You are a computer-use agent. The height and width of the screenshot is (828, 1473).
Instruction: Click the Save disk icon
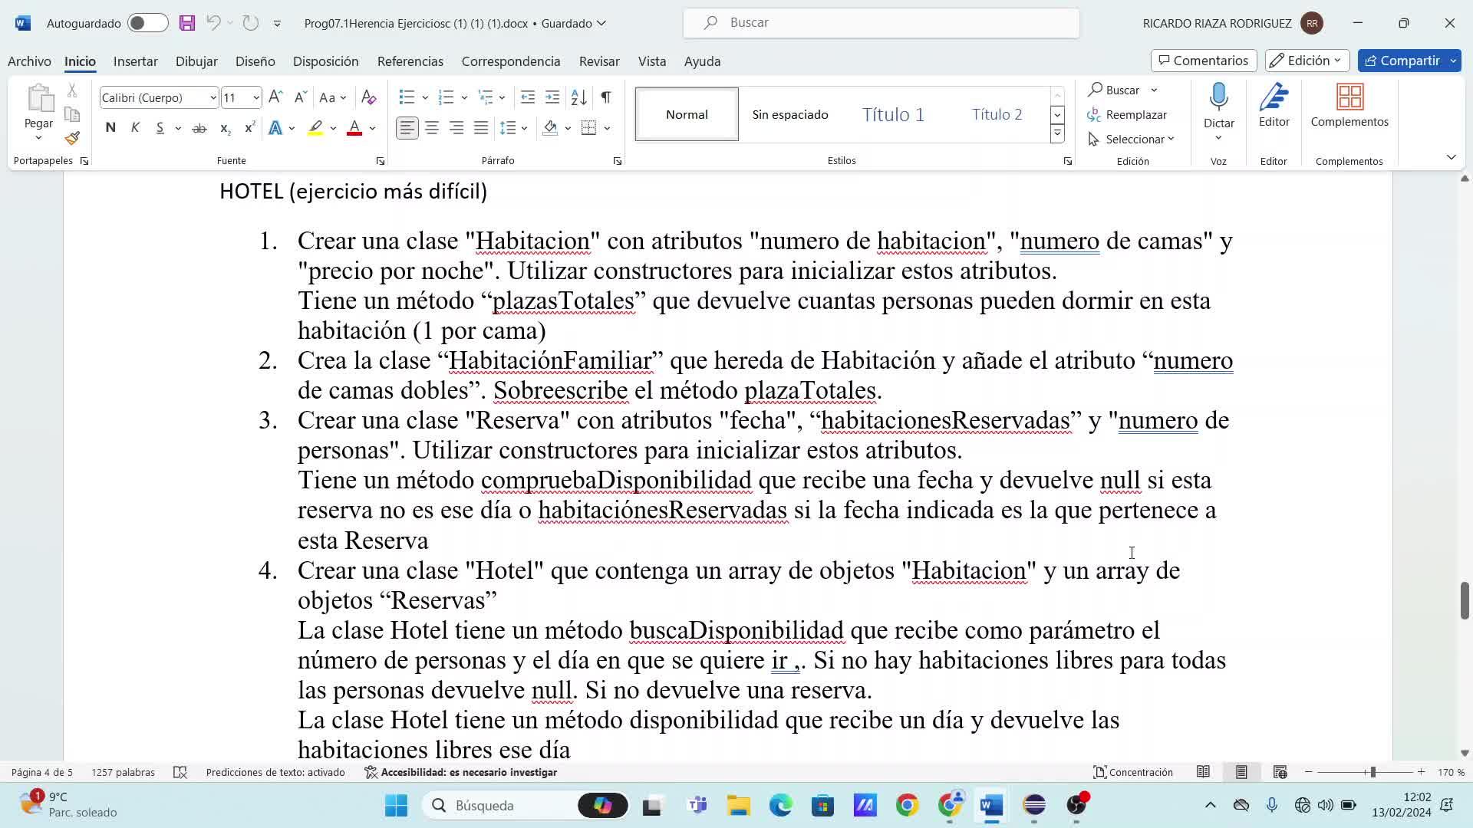187,23
